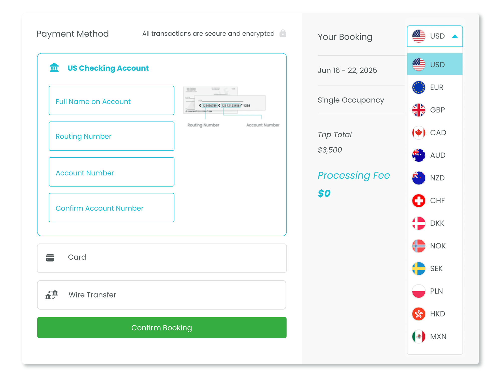Choose GBP from the currency dropdown
Viewport: 501px width, 386px height.
(435, 110)
